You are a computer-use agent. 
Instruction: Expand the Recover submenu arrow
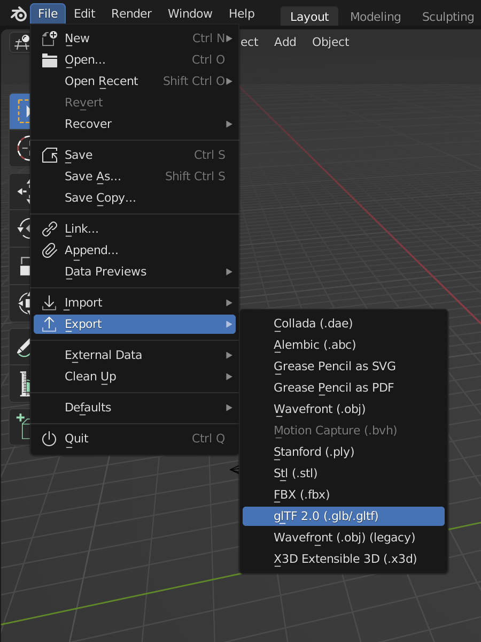click(x=229, y=124)
